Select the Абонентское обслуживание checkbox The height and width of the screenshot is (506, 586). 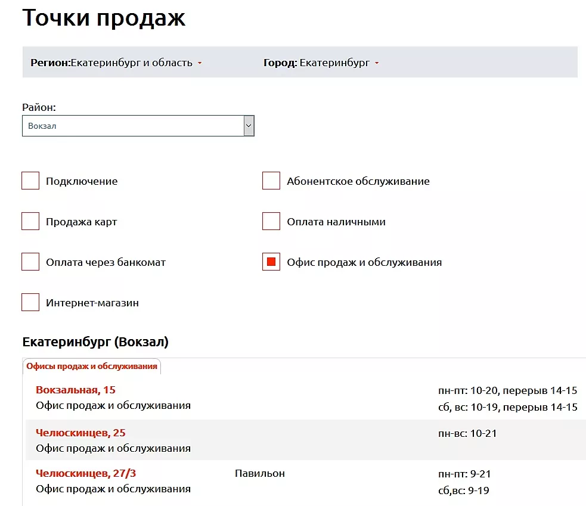coord(271,181)
